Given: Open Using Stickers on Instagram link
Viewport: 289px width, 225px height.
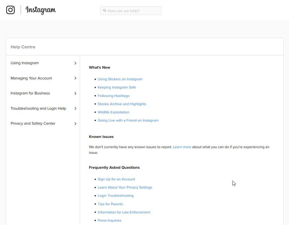Looking at the screenshot, I should (x=120, y=79).
